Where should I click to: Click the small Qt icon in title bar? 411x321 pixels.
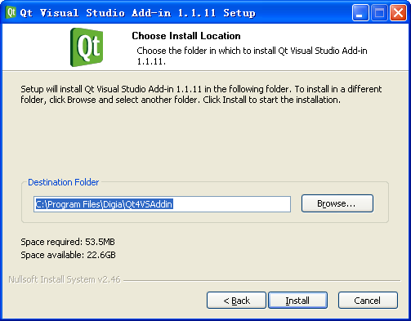pyautogui.click(x=11, y=12)
